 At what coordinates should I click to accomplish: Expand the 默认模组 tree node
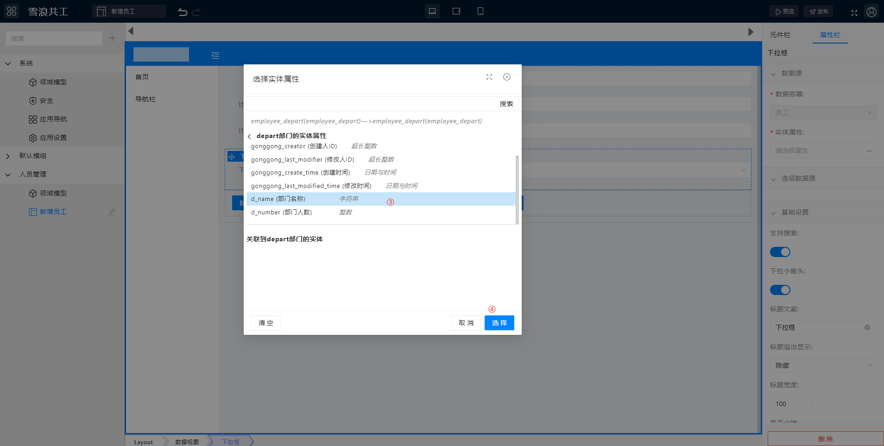tap(8, 156)
